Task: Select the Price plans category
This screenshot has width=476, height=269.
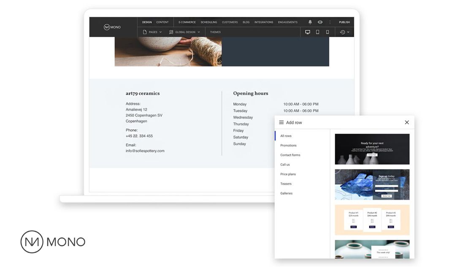Action: (288, 174)
